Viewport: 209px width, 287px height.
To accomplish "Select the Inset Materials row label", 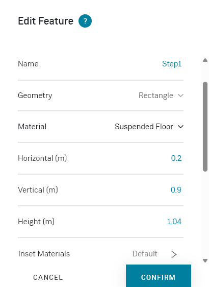I will coord(44,254).
